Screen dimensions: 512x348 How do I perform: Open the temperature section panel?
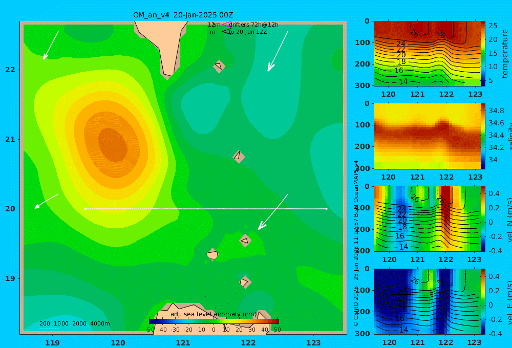427,54
